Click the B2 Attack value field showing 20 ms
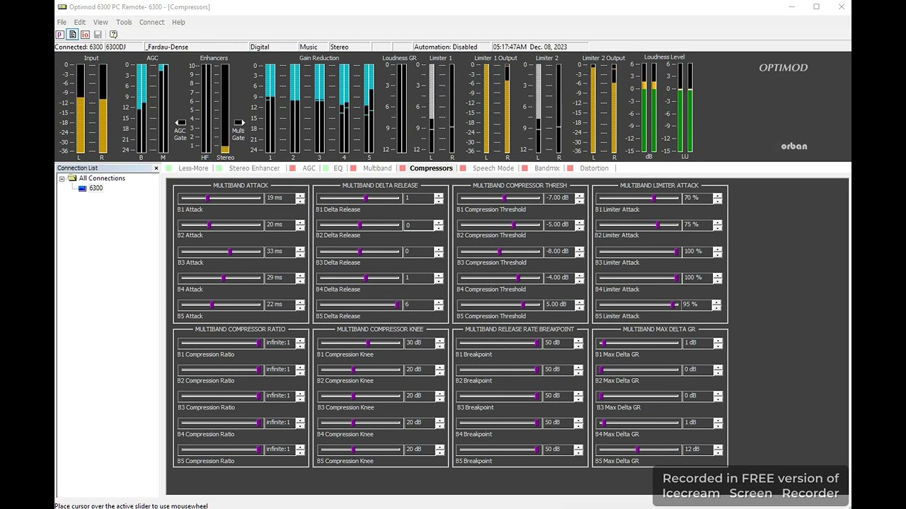Screen dimensions: 906x509 (280, 225)
